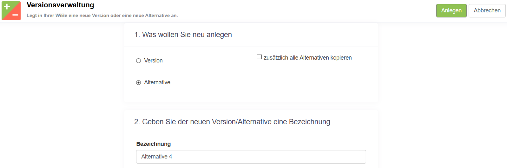Choose the Alternative radio button

tap(138, 83)
